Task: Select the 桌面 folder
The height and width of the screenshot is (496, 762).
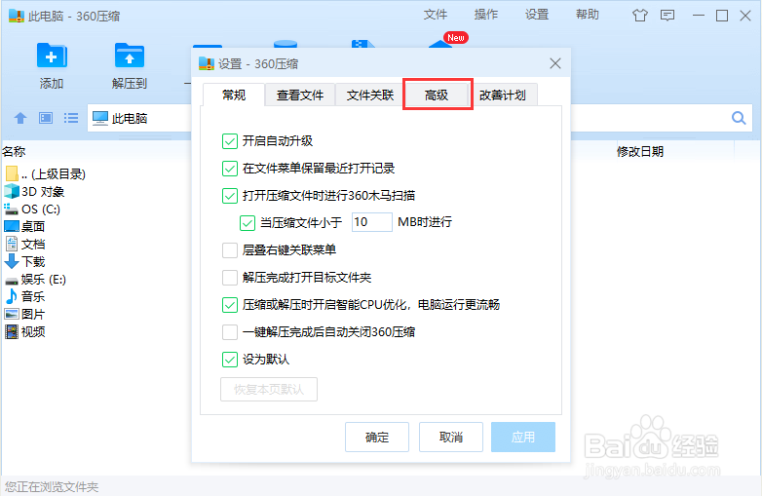Action: click(x=24, y=226)
